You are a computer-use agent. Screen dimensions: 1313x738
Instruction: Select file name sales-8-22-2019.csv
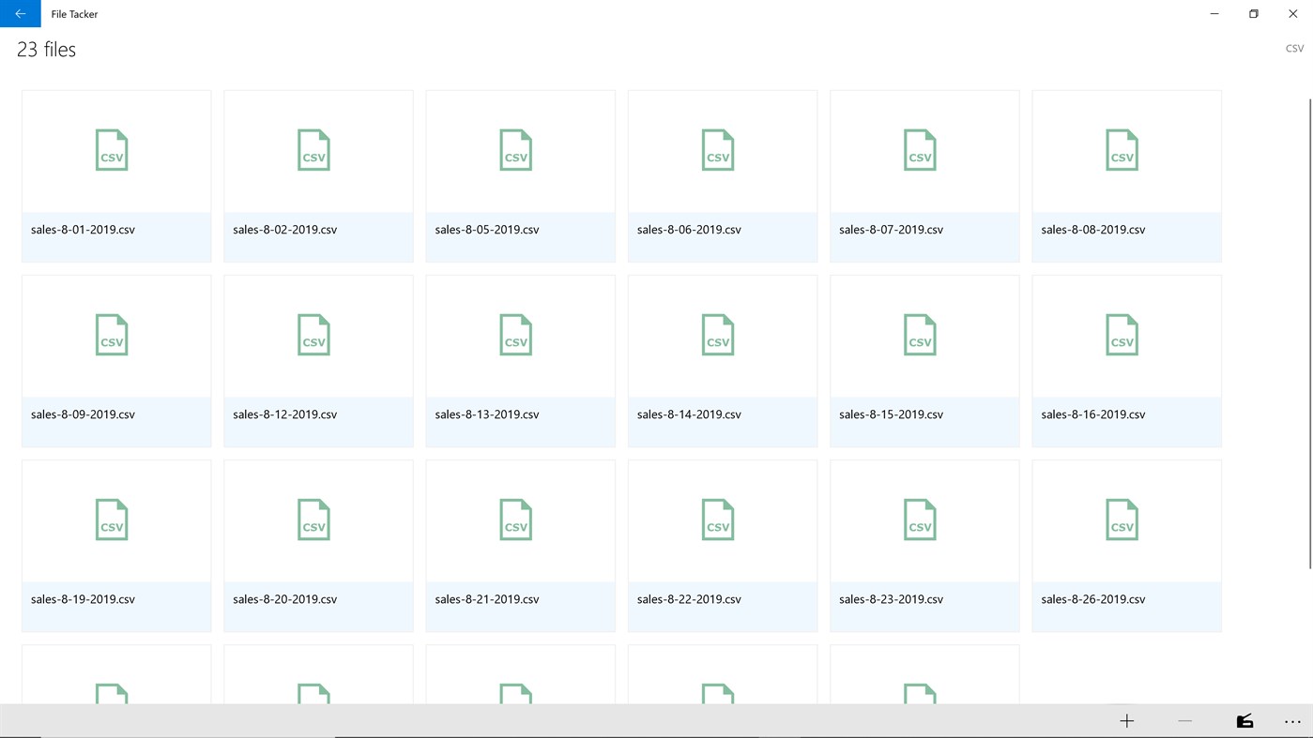[x=689, y=599]
